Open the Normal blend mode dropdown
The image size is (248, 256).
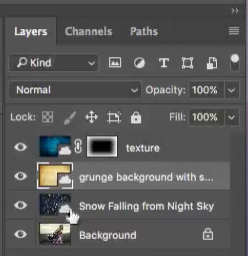[75, 90]
